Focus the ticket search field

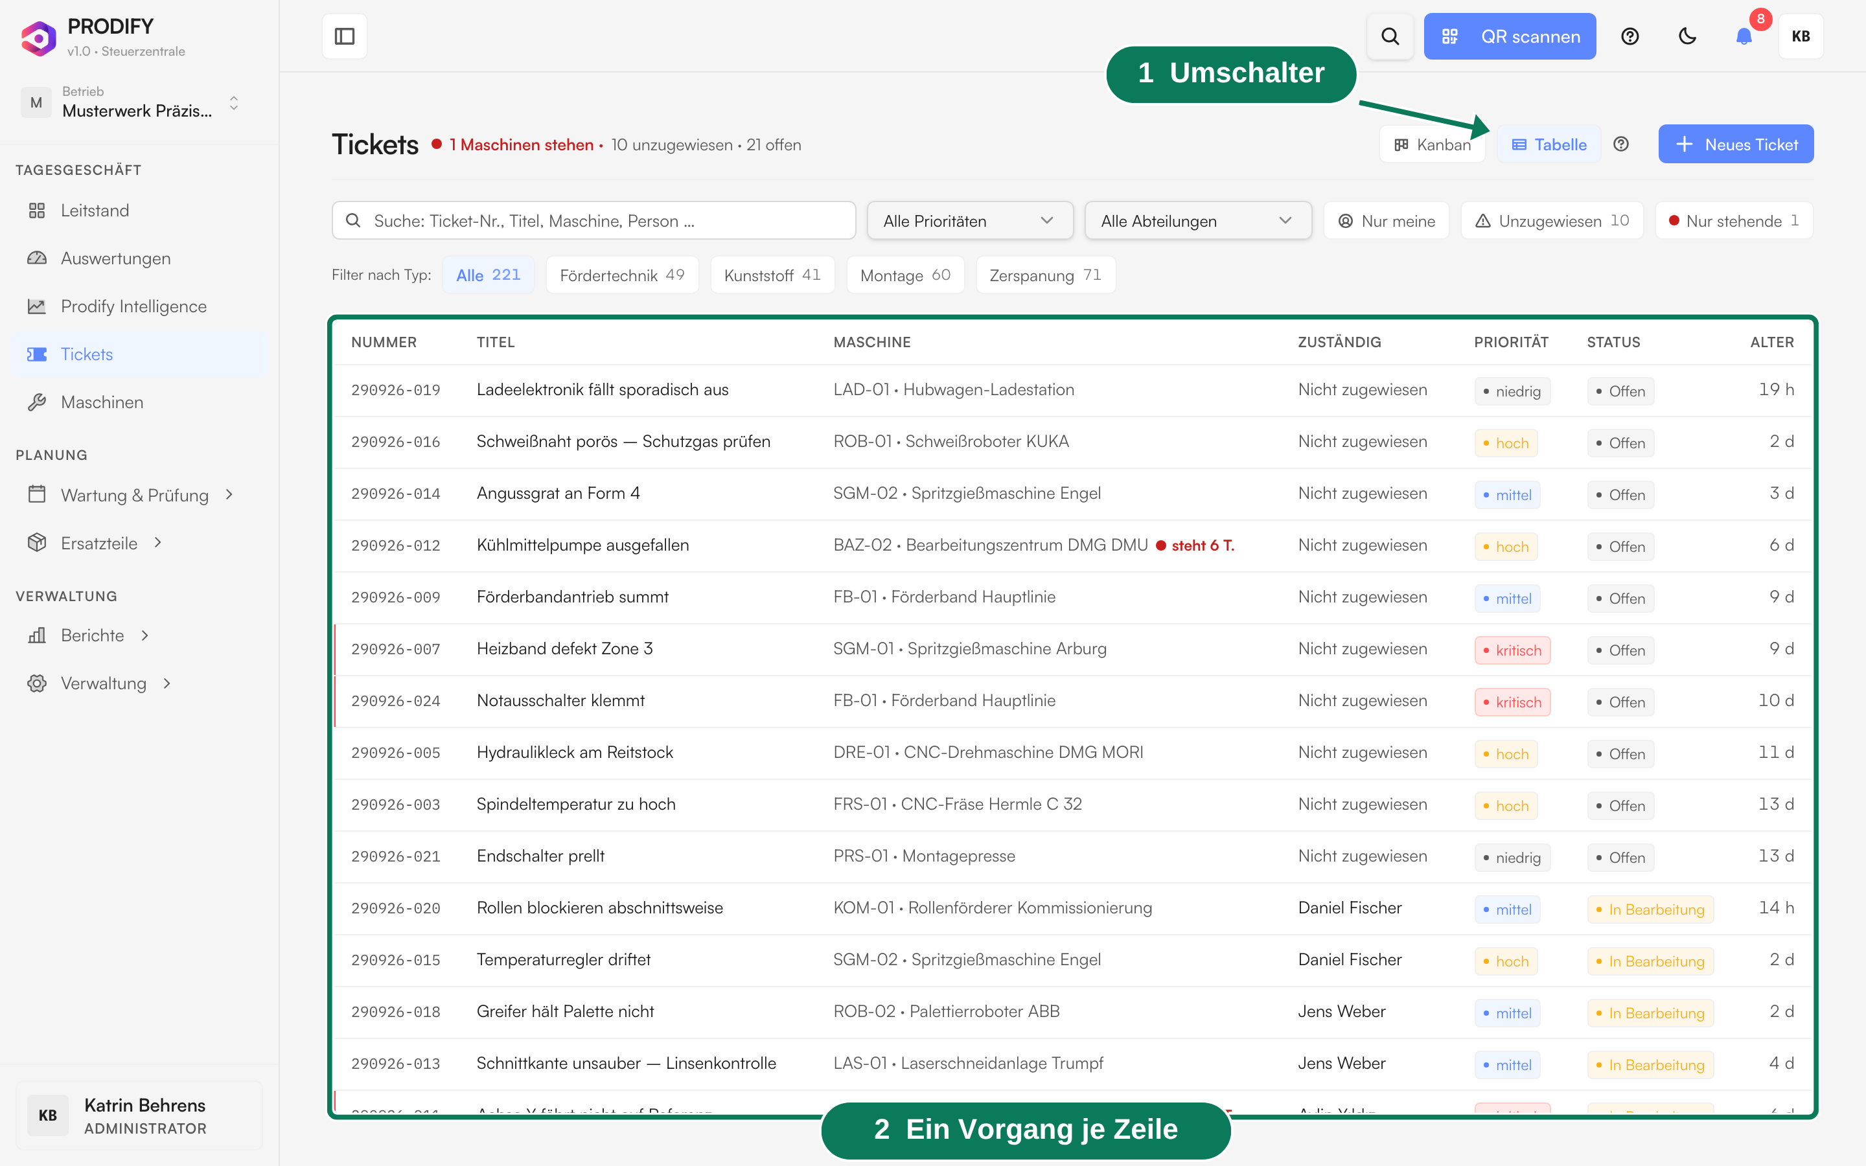(x=593, y=220)
